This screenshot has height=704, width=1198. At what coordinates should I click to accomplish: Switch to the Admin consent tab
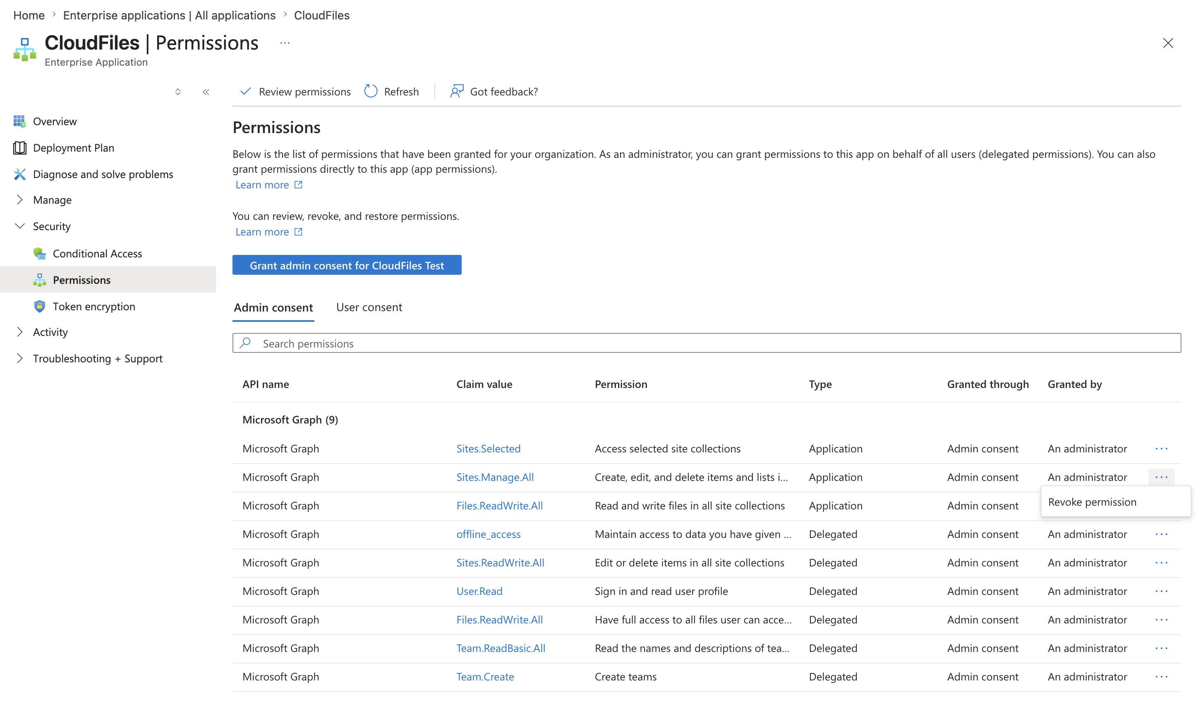[273, 308]
